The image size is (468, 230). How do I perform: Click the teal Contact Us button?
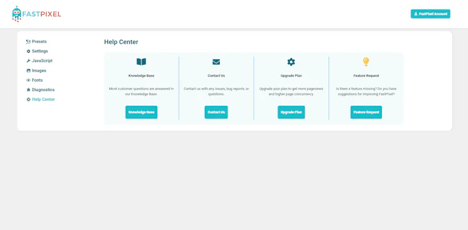[x=216, y=112]
